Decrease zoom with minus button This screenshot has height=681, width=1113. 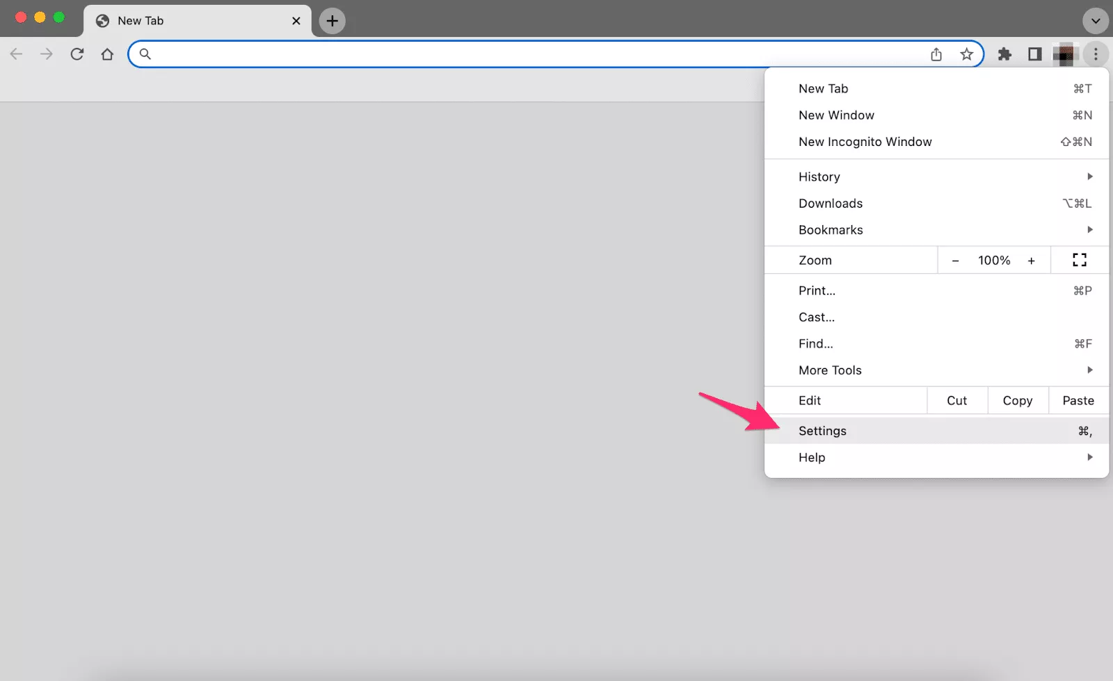955,261
